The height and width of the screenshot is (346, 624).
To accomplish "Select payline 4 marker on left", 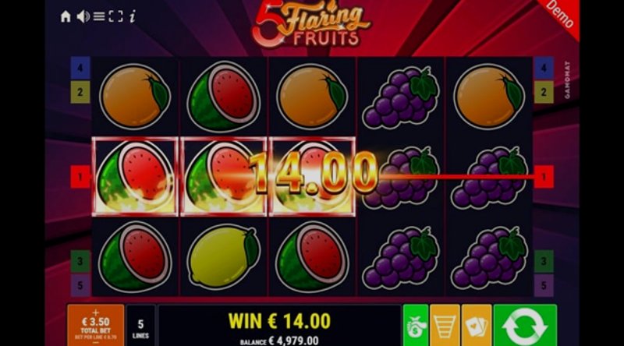I will click(x=80, y=68).
